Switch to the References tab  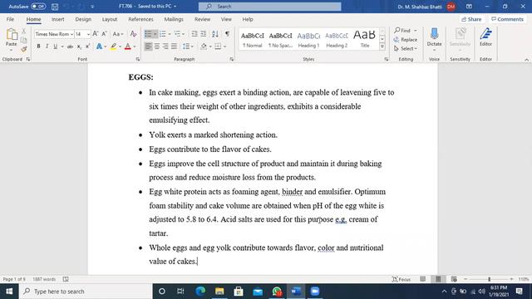(140, 19)
